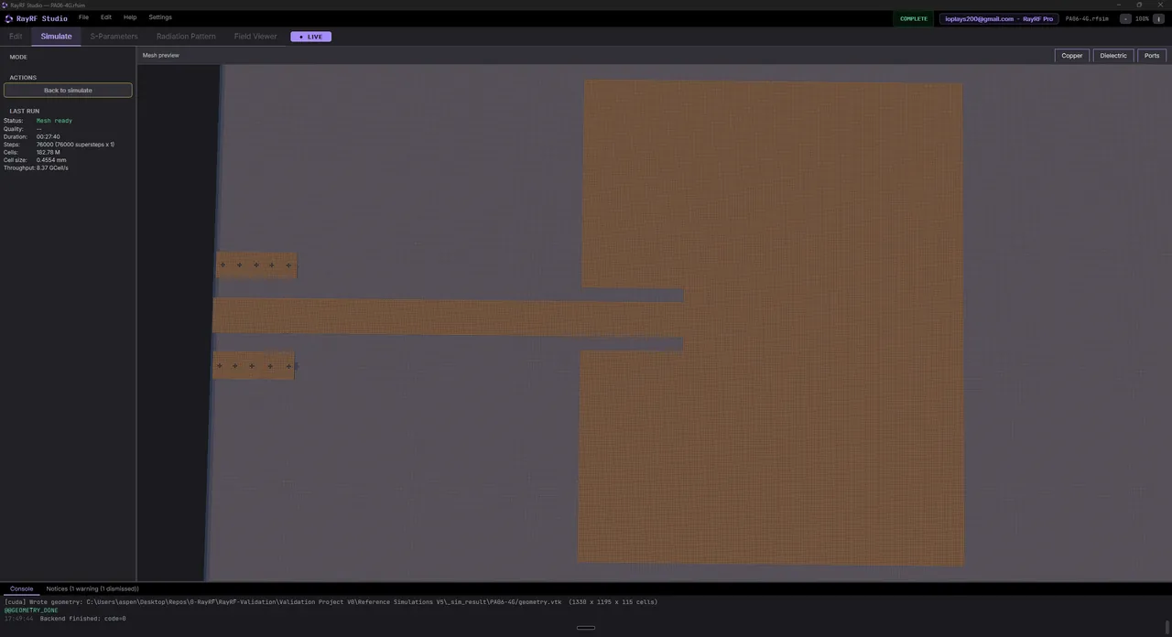Open the File menu
Screen dimensions: 1172x637
click(83, 17)
